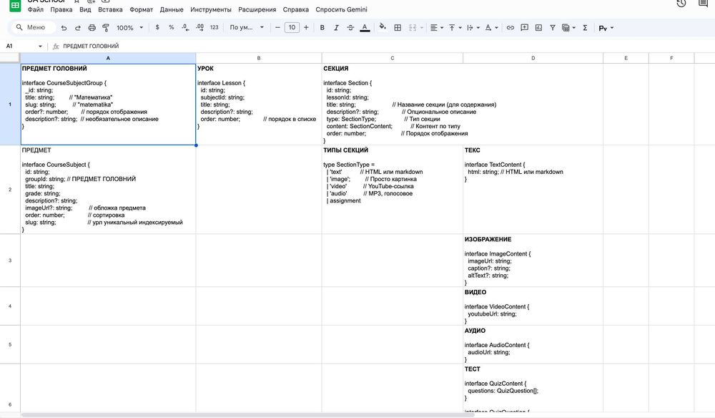
Task: Select the ВИДЕО VideoContent cell
Action: point(533,306)
